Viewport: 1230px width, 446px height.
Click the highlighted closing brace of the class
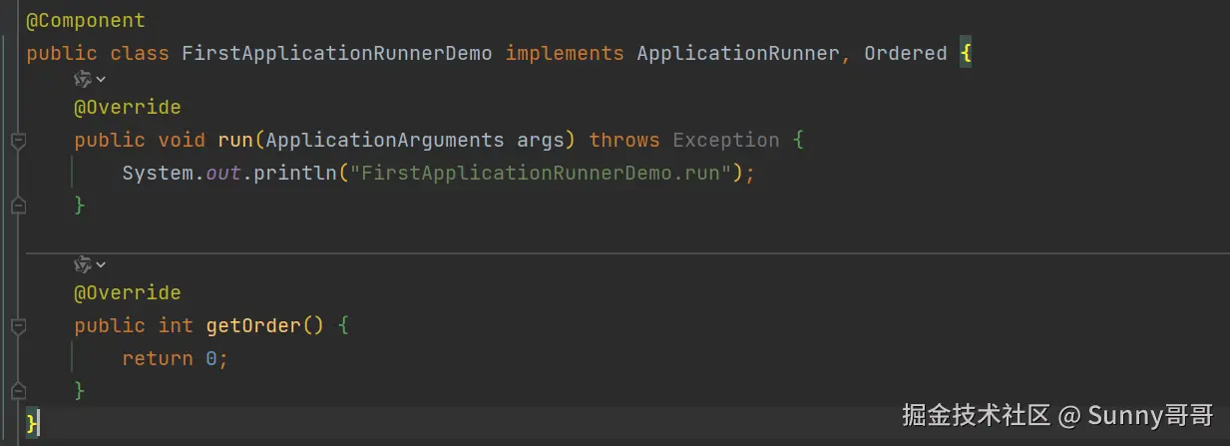point(32,422)
